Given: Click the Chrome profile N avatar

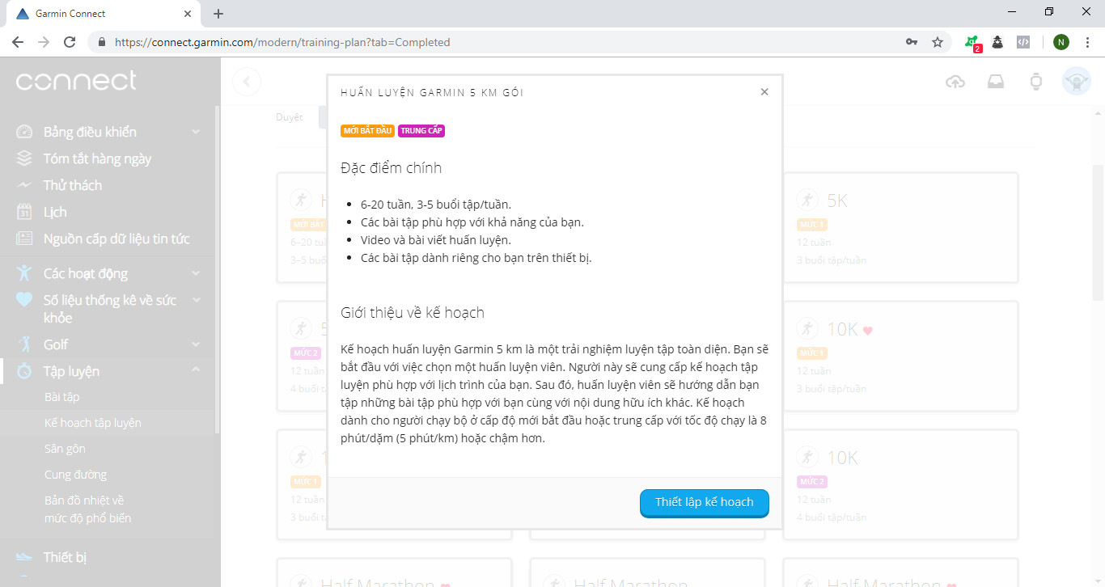Looking at the screenshot, I should pos(1061,42).
